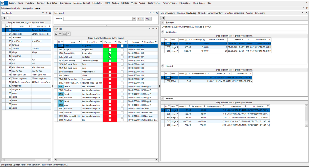This screenshot has width=311, height=167.
Task: Open Item List panel options chevron
Action: pyautogui.click(x=149, y=28)
